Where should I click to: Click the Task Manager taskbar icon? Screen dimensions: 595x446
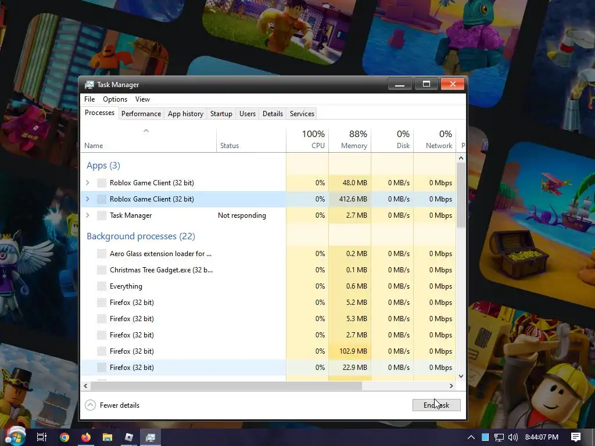(150, 437)
